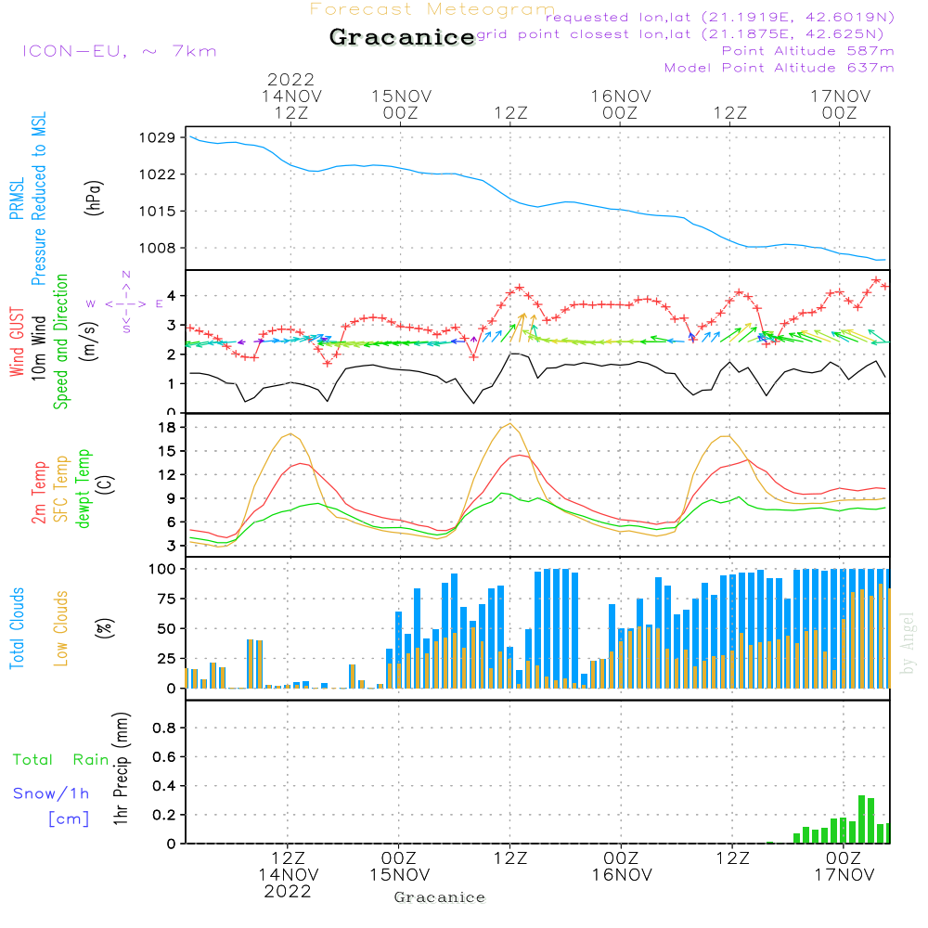
Task: Click the '(%)' cloud cover unit label
Action: coord(104,628)
